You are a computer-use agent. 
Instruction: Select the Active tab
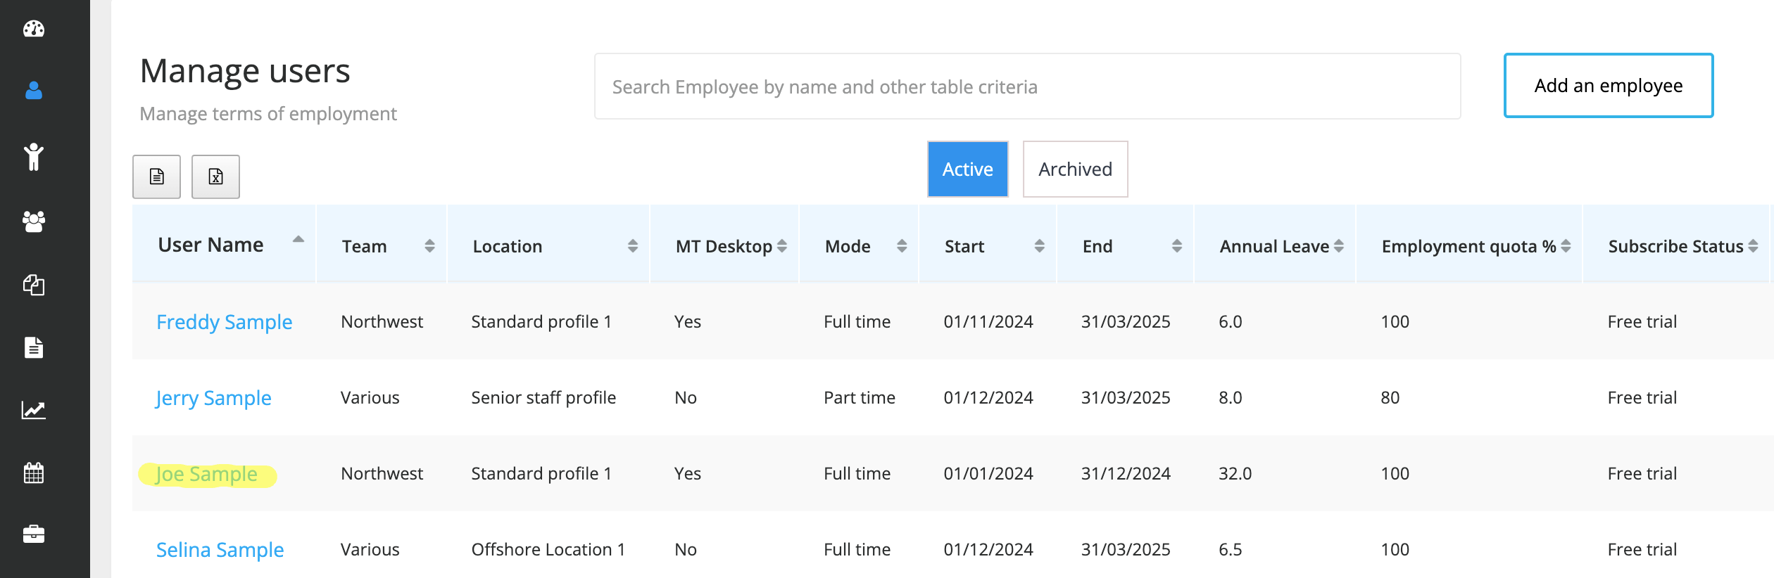(967, 169)
